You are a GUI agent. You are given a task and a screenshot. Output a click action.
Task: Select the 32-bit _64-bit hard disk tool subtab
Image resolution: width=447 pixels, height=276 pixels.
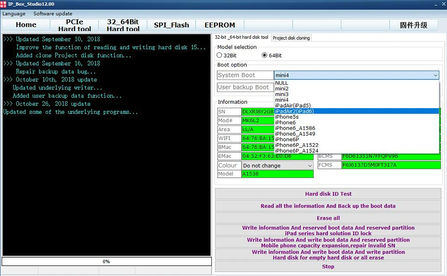coord(241,38)
